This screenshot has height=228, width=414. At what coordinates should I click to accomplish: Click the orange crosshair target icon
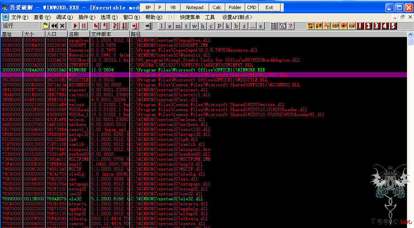tap(344, 26)
